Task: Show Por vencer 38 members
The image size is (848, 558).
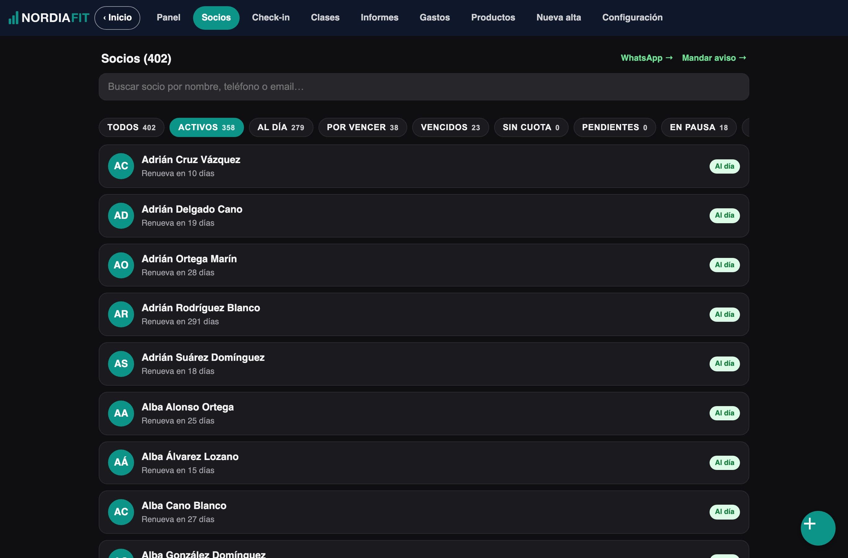Action: pyautogui.click(x=362, y=127)
